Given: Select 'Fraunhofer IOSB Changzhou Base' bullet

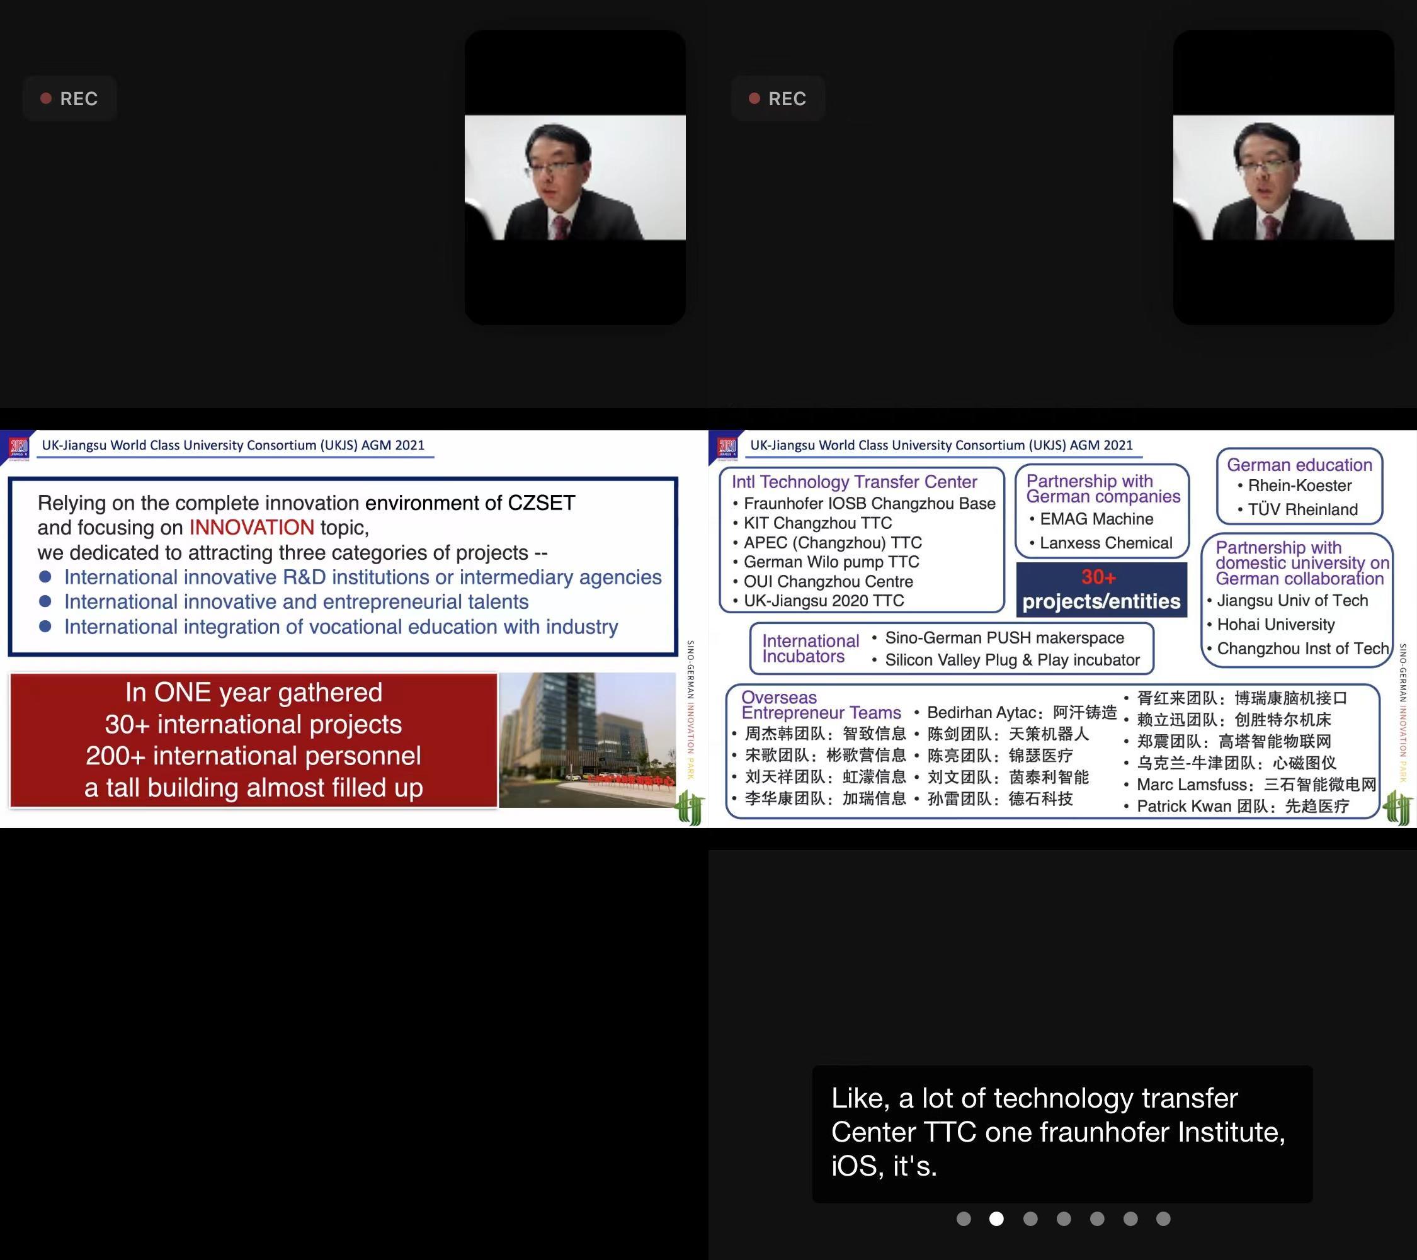Looking at the screenshot, I should (869, 503).
